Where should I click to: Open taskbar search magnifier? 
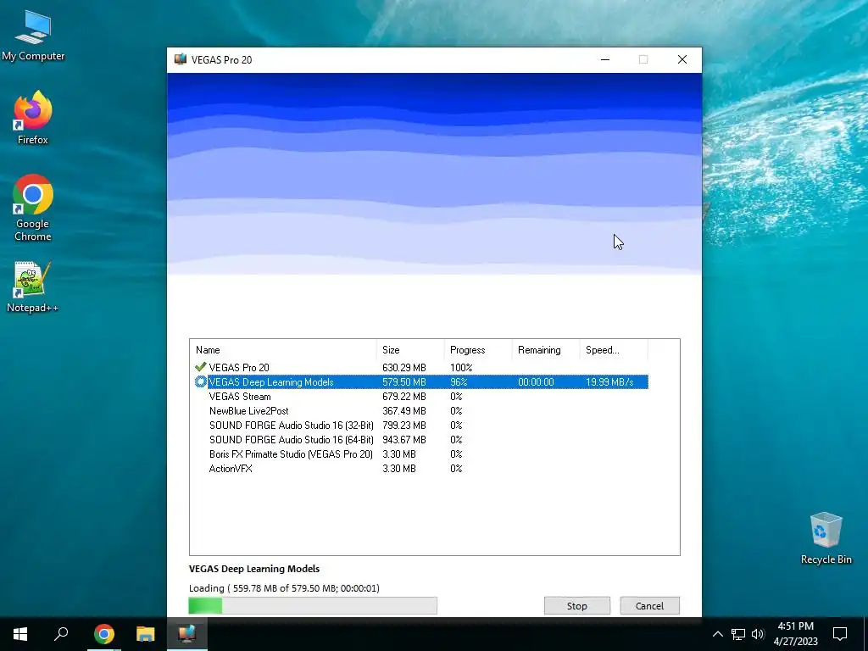click(61, 634)
